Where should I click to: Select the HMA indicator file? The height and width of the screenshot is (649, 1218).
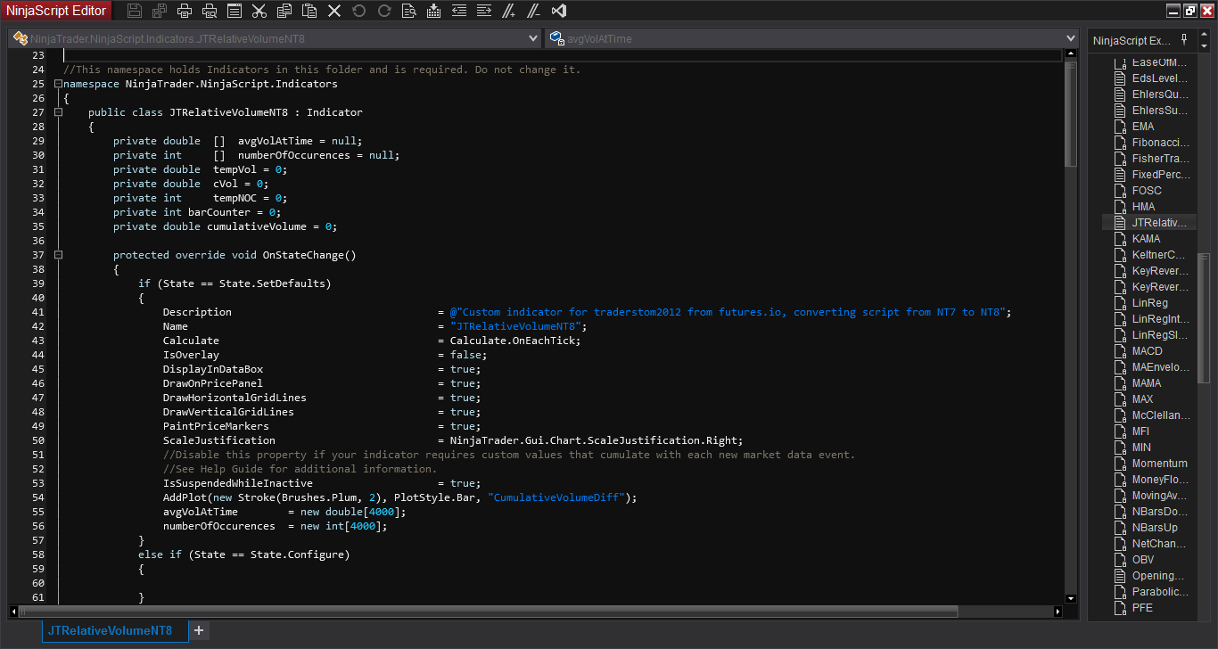point(1136,207)
